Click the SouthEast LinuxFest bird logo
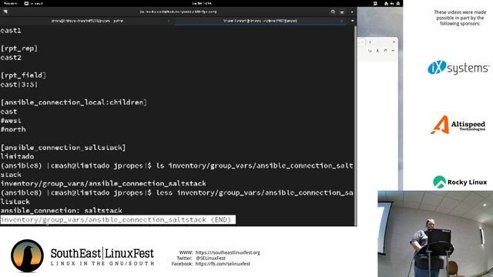The height and width of the screenshot is (277, 493). click(27, 255)
